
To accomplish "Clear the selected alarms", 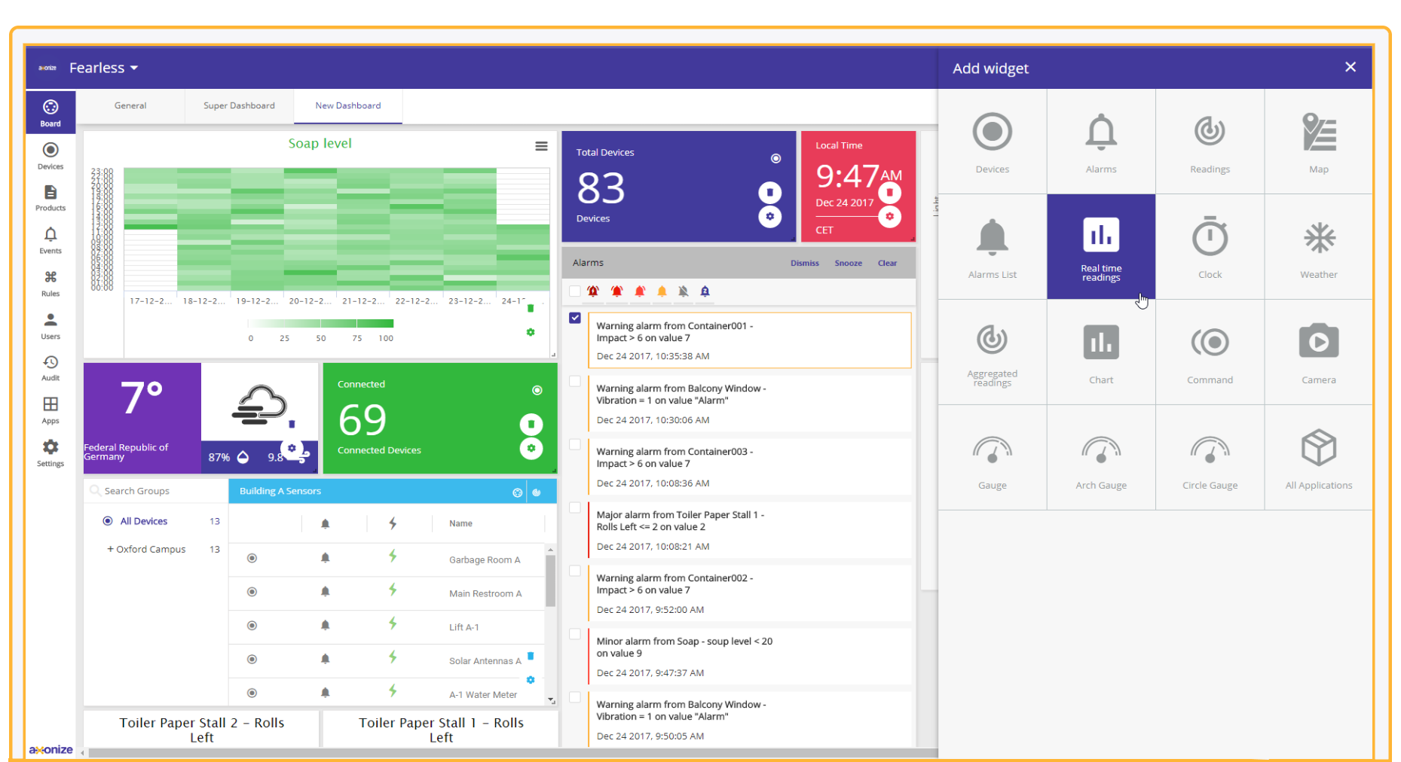I will click(887, 264).
